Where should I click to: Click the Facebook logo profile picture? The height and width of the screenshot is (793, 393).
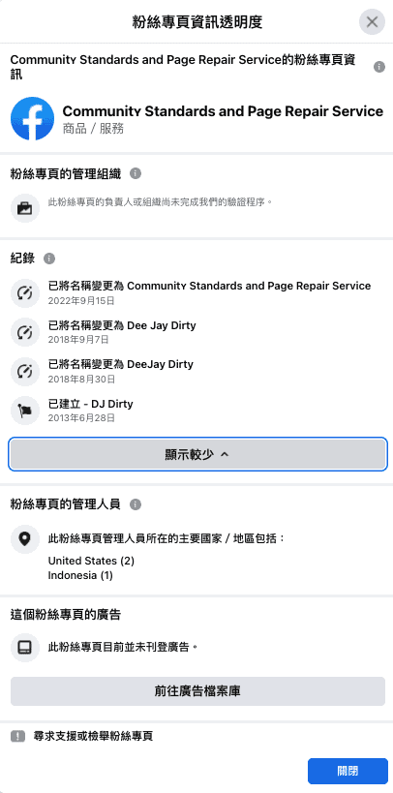click(32, 118)
